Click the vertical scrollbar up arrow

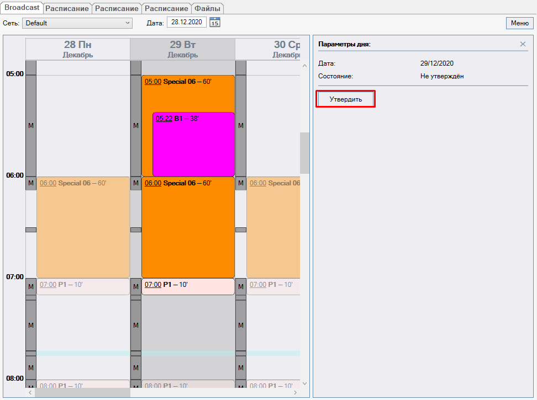pyautogui.click(x=304, y=66)
